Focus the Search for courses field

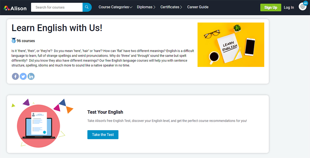point(57,7)
